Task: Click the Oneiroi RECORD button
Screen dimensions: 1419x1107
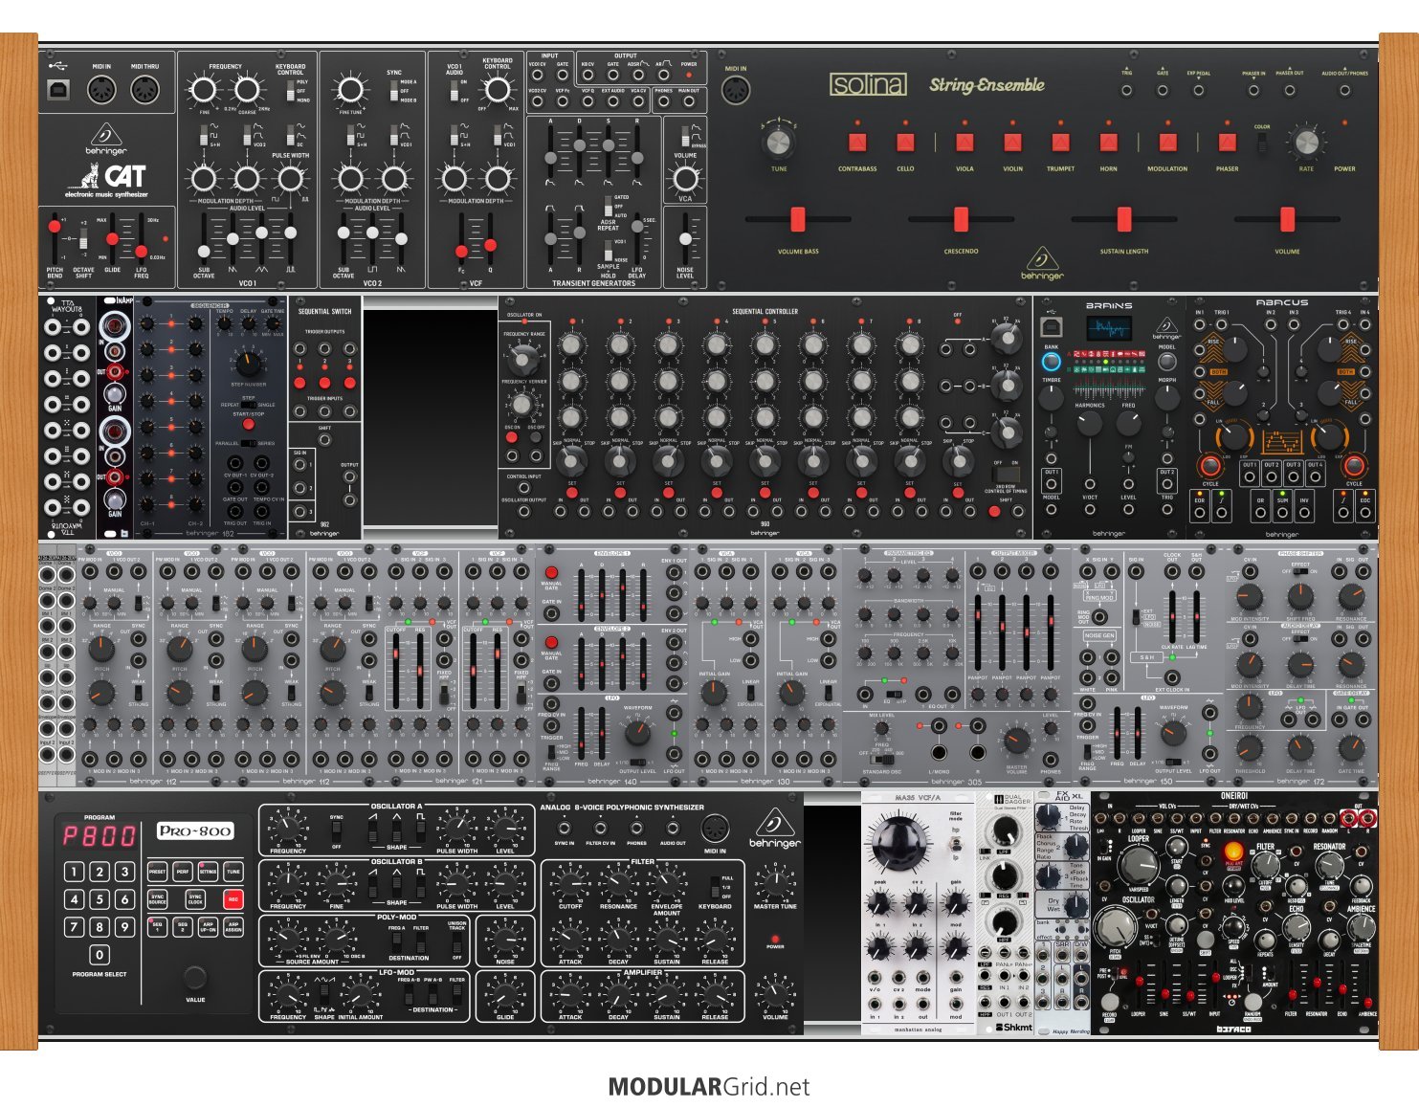Action: point(1109,1001)
